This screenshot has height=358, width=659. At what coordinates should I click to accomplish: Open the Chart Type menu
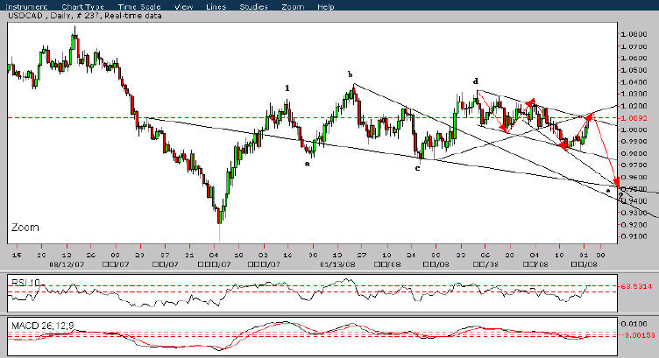point(82,7)
